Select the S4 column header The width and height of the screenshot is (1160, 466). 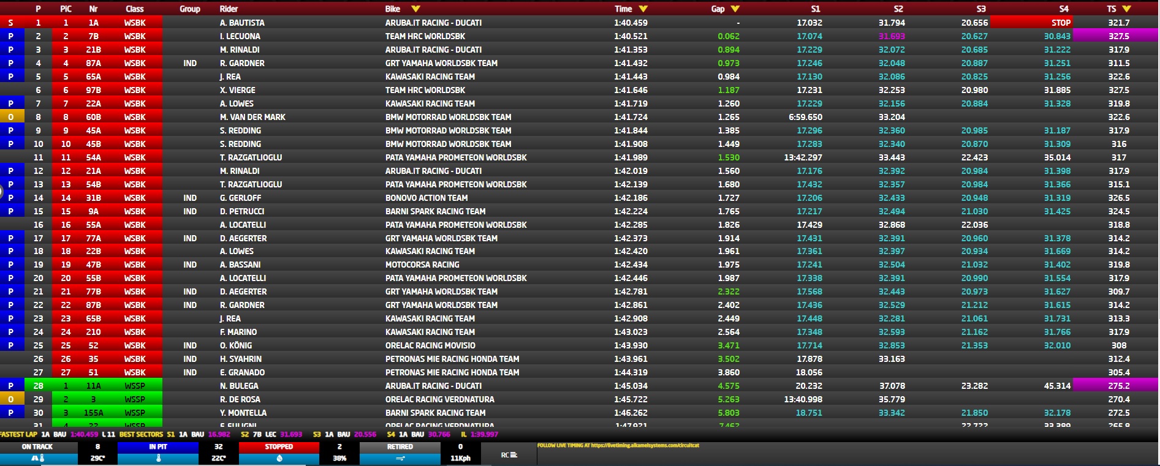click(x=1064, y=9)
